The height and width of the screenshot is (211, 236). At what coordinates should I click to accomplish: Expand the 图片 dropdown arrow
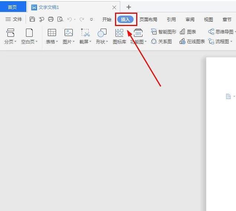pos(73,42)
